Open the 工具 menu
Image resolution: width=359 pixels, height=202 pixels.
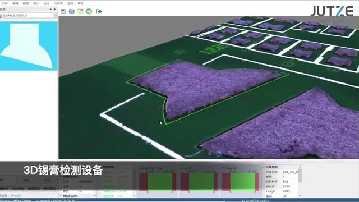[x=70, y=3]
